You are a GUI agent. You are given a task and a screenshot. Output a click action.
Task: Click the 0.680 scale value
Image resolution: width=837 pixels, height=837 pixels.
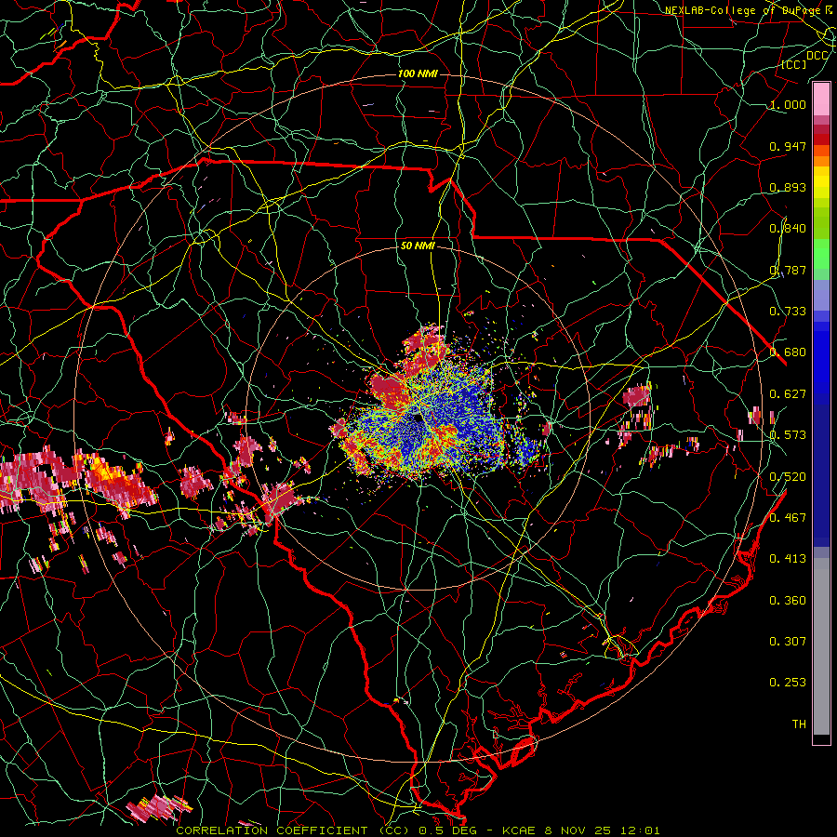coord(788,352)
